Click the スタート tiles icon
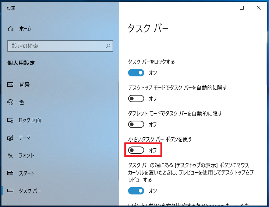The image size is (269, 207). point(10,173)
